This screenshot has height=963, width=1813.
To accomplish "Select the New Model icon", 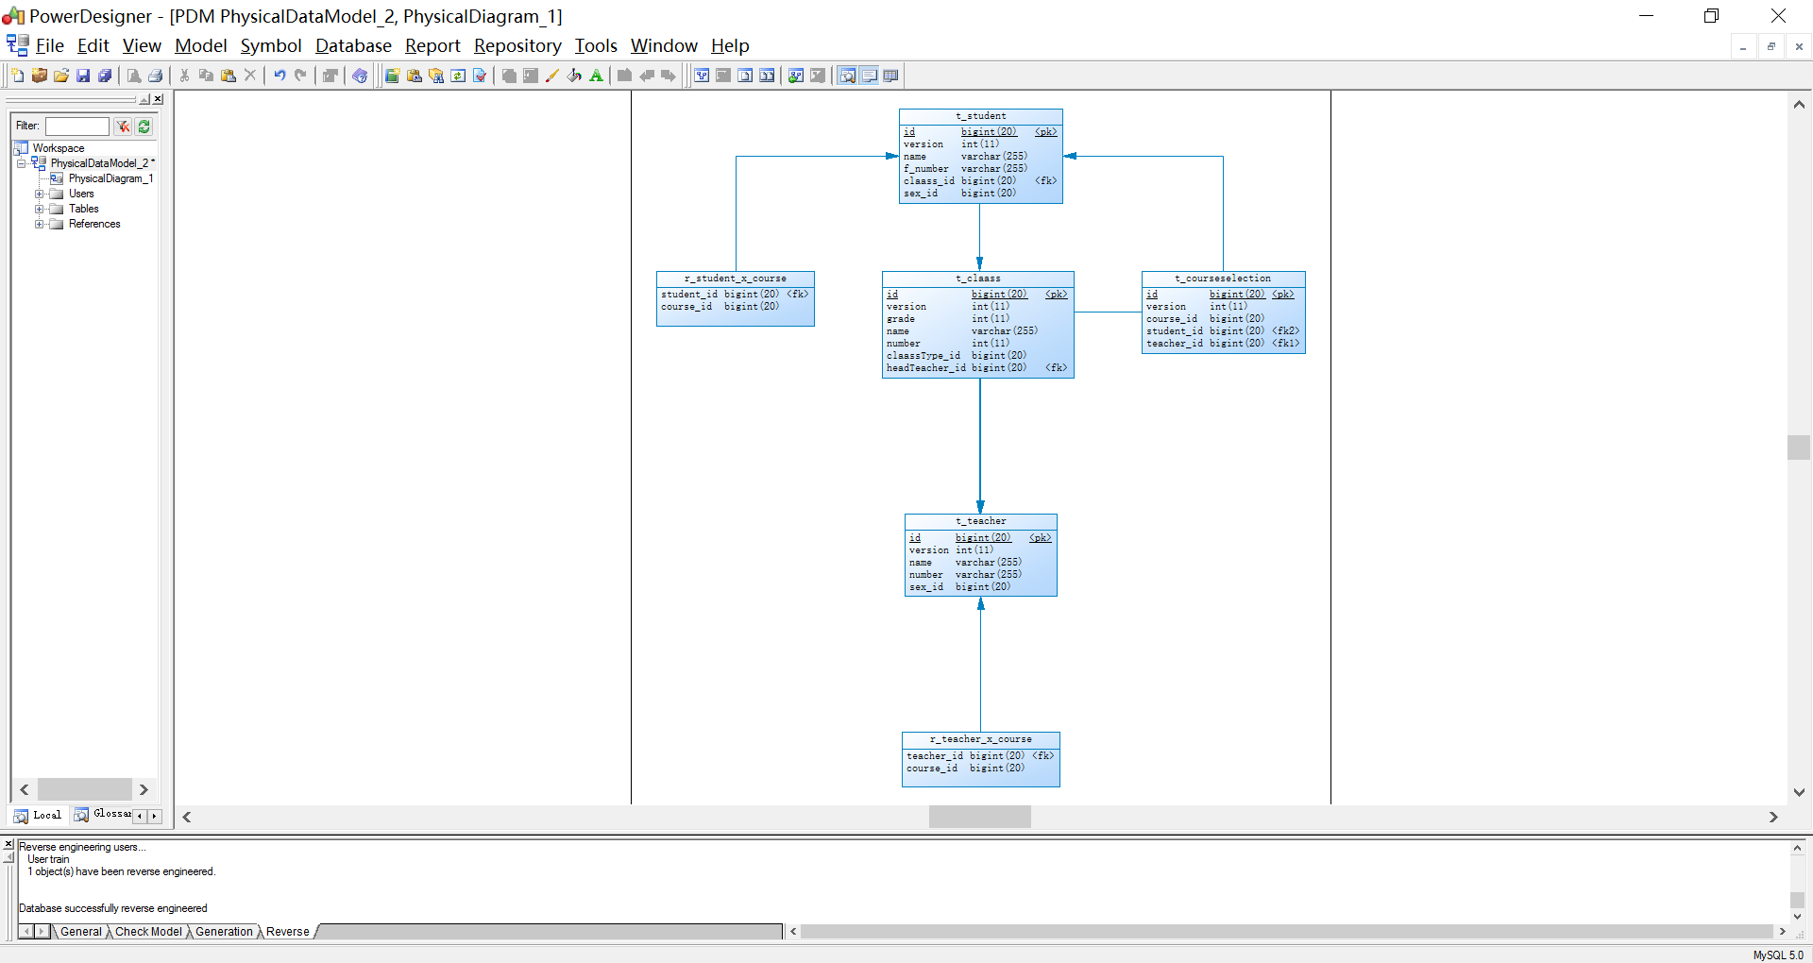I will [x=16, y=76].
